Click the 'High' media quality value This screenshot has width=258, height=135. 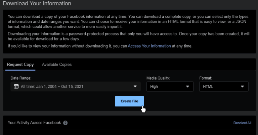pos(154,87)
